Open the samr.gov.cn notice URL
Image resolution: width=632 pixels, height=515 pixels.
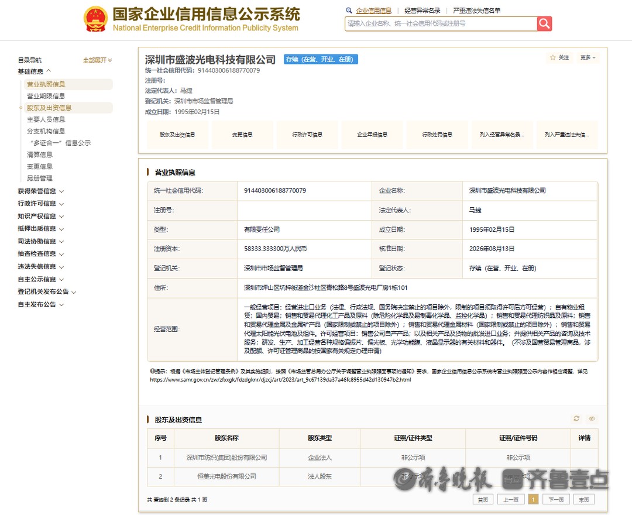click(x=280, y=380)
